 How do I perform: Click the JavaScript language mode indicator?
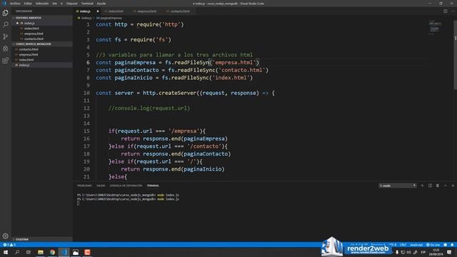pyautogui.click(x=416, y=245)
